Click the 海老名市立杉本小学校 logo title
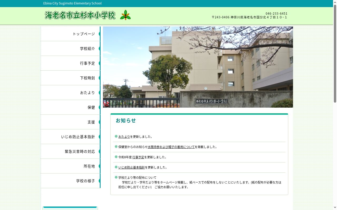The image size is (337, 210). pyautogui.click(x=80, y=15)
